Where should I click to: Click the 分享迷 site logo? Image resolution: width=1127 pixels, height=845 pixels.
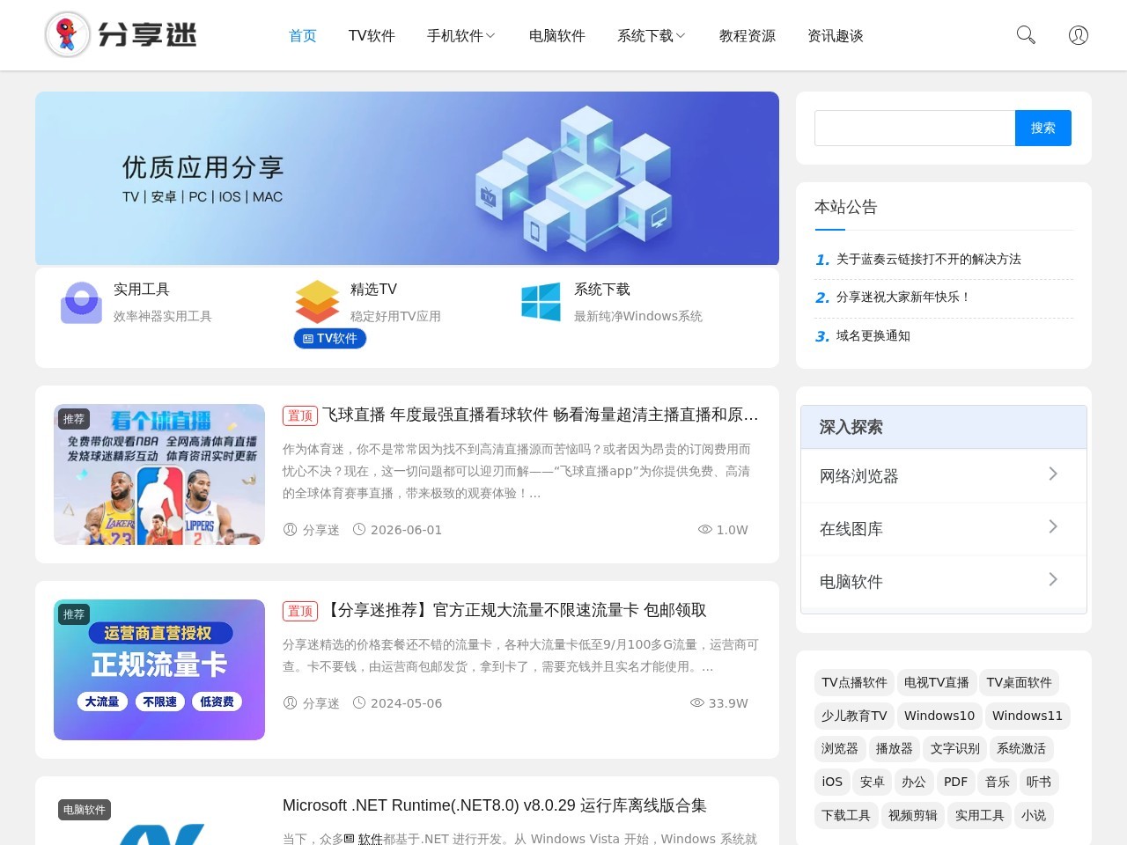(x=122, y=35)
